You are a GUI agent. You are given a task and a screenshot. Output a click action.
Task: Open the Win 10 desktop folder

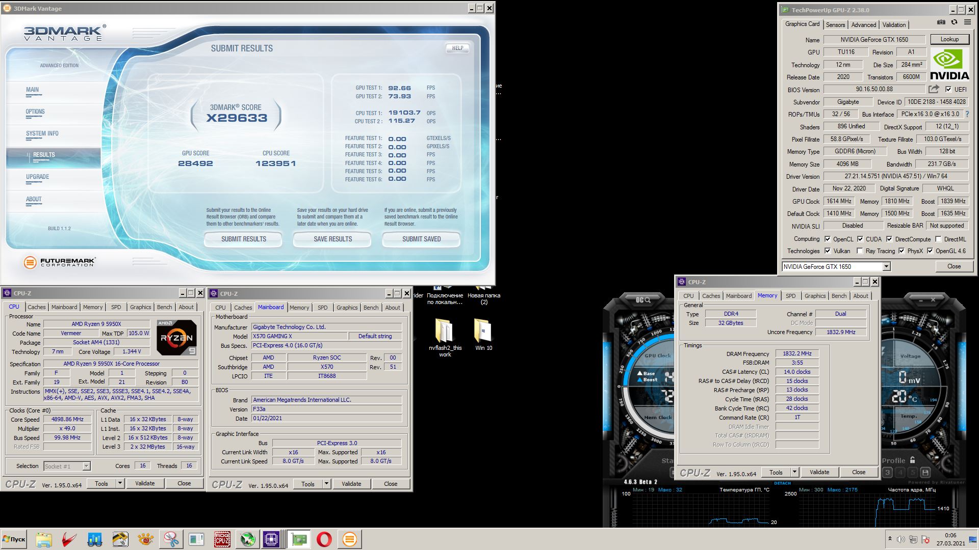483,335
